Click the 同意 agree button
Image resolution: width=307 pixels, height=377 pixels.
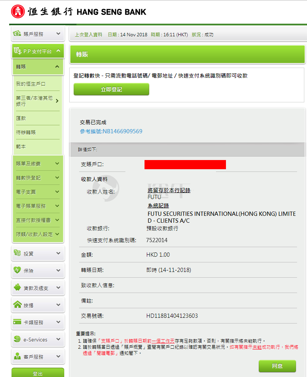coord(277,366)
